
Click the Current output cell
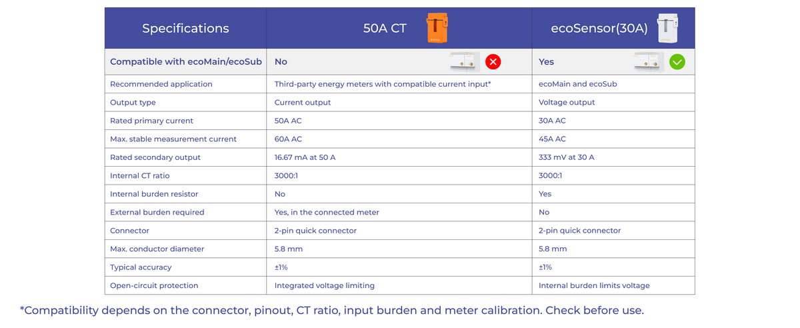coord(303,103)
